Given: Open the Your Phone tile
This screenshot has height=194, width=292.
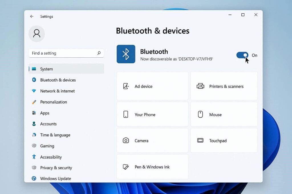Looking at the screenshot, I should [152, 114].
